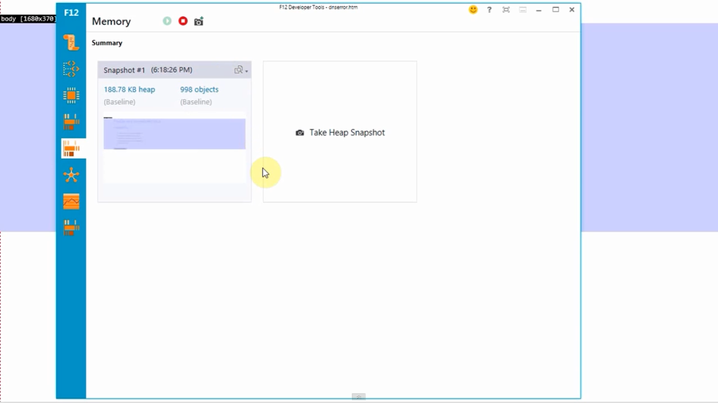Screen dimensions: 718x403
Task: Open the DOM tree brackets icon in the sidebar
Action: (71, 69)
